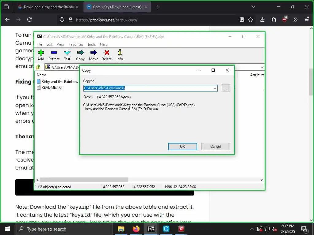
Task: Click the up-folder icon beside the address bar
Action: [x=38, y=67]
